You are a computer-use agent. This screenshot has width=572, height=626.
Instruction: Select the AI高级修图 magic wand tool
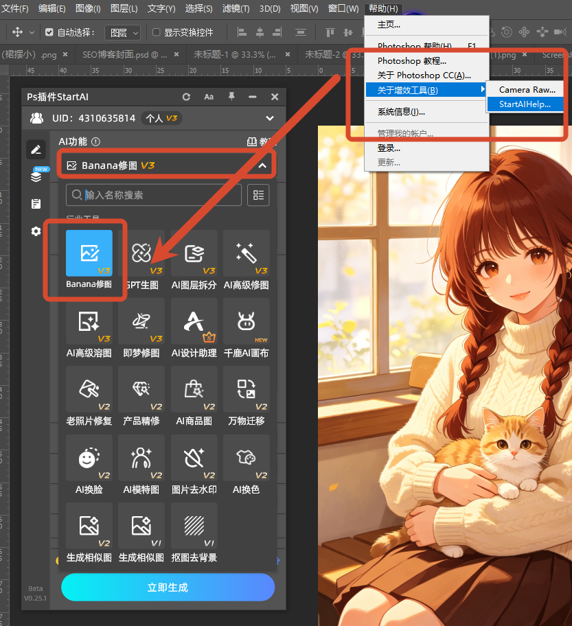click(247, 253)
